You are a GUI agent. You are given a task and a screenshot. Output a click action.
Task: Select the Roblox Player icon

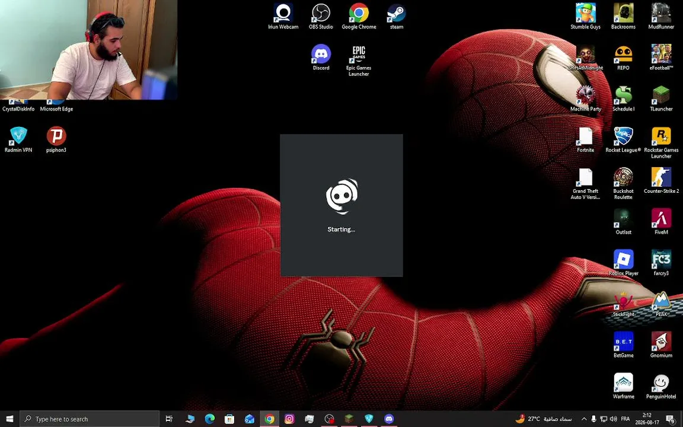coord(623,262)
